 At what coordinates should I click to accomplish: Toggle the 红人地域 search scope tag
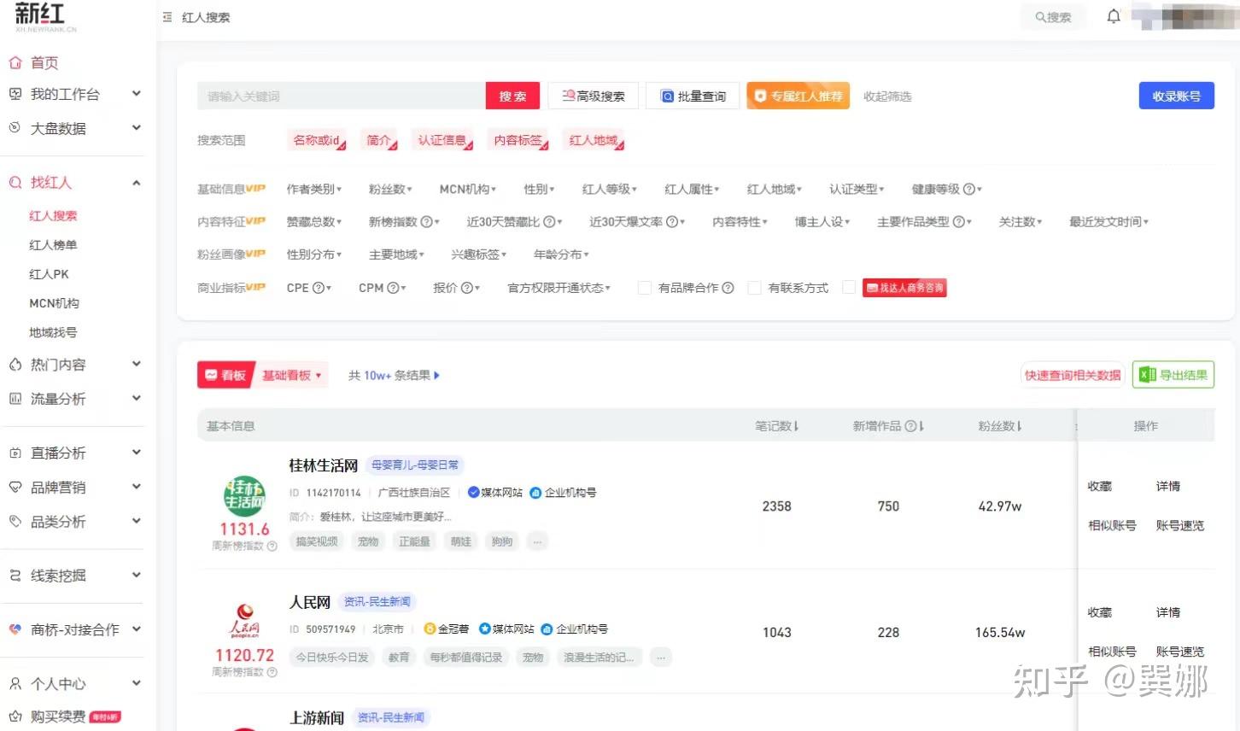594,140
